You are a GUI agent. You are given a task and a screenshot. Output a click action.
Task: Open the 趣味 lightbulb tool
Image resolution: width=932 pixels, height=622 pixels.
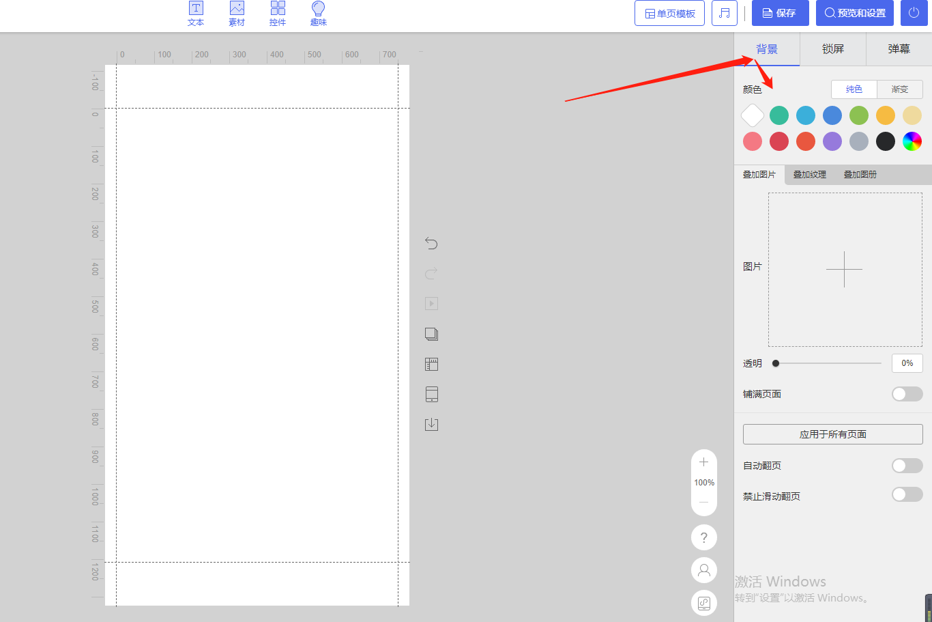click(319, 14)
